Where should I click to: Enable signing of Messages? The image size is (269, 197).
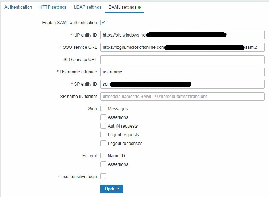click(x=103, y=108)
